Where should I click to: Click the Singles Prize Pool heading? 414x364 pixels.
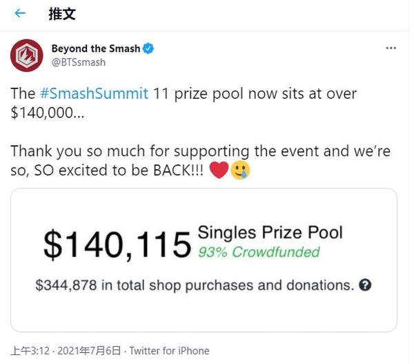click(270, 233)
